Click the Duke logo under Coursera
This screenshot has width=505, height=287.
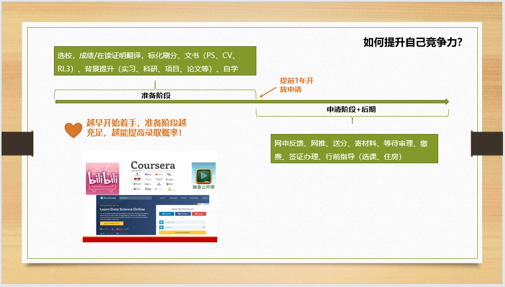coord(148,189)
